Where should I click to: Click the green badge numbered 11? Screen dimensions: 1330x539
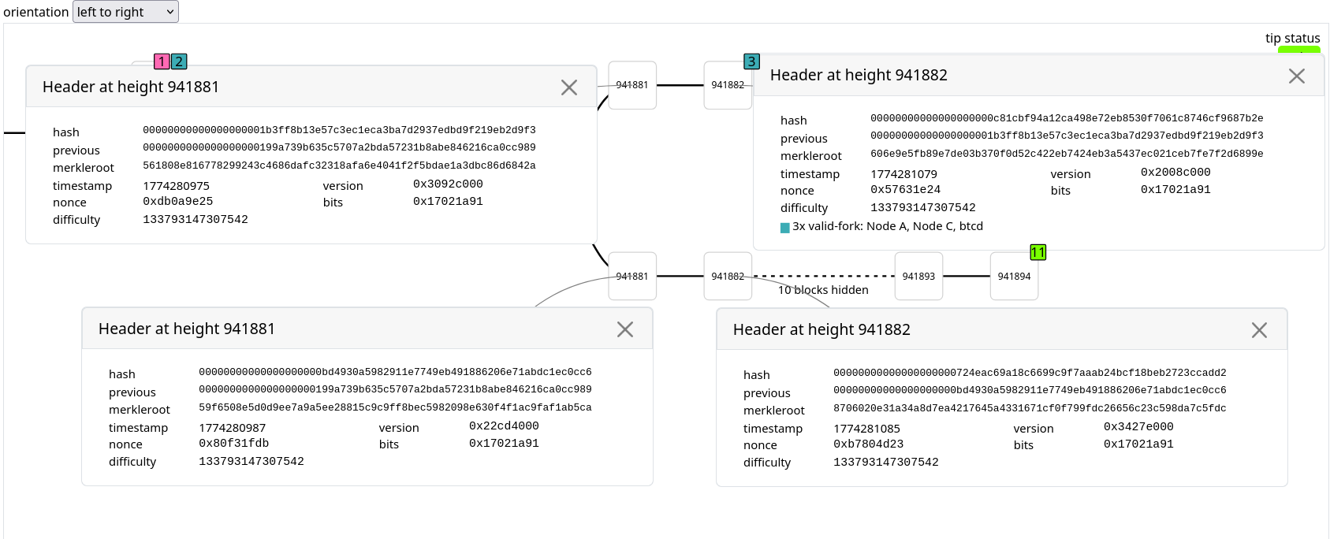click(x=1038, y=252)
